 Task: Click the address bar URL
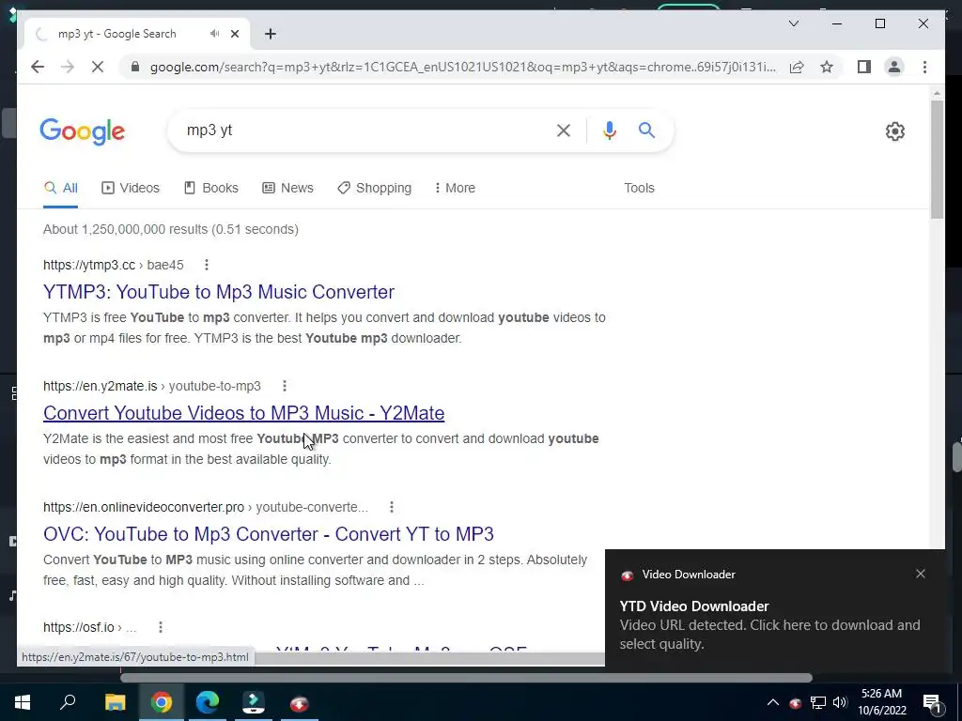[462, 67]
